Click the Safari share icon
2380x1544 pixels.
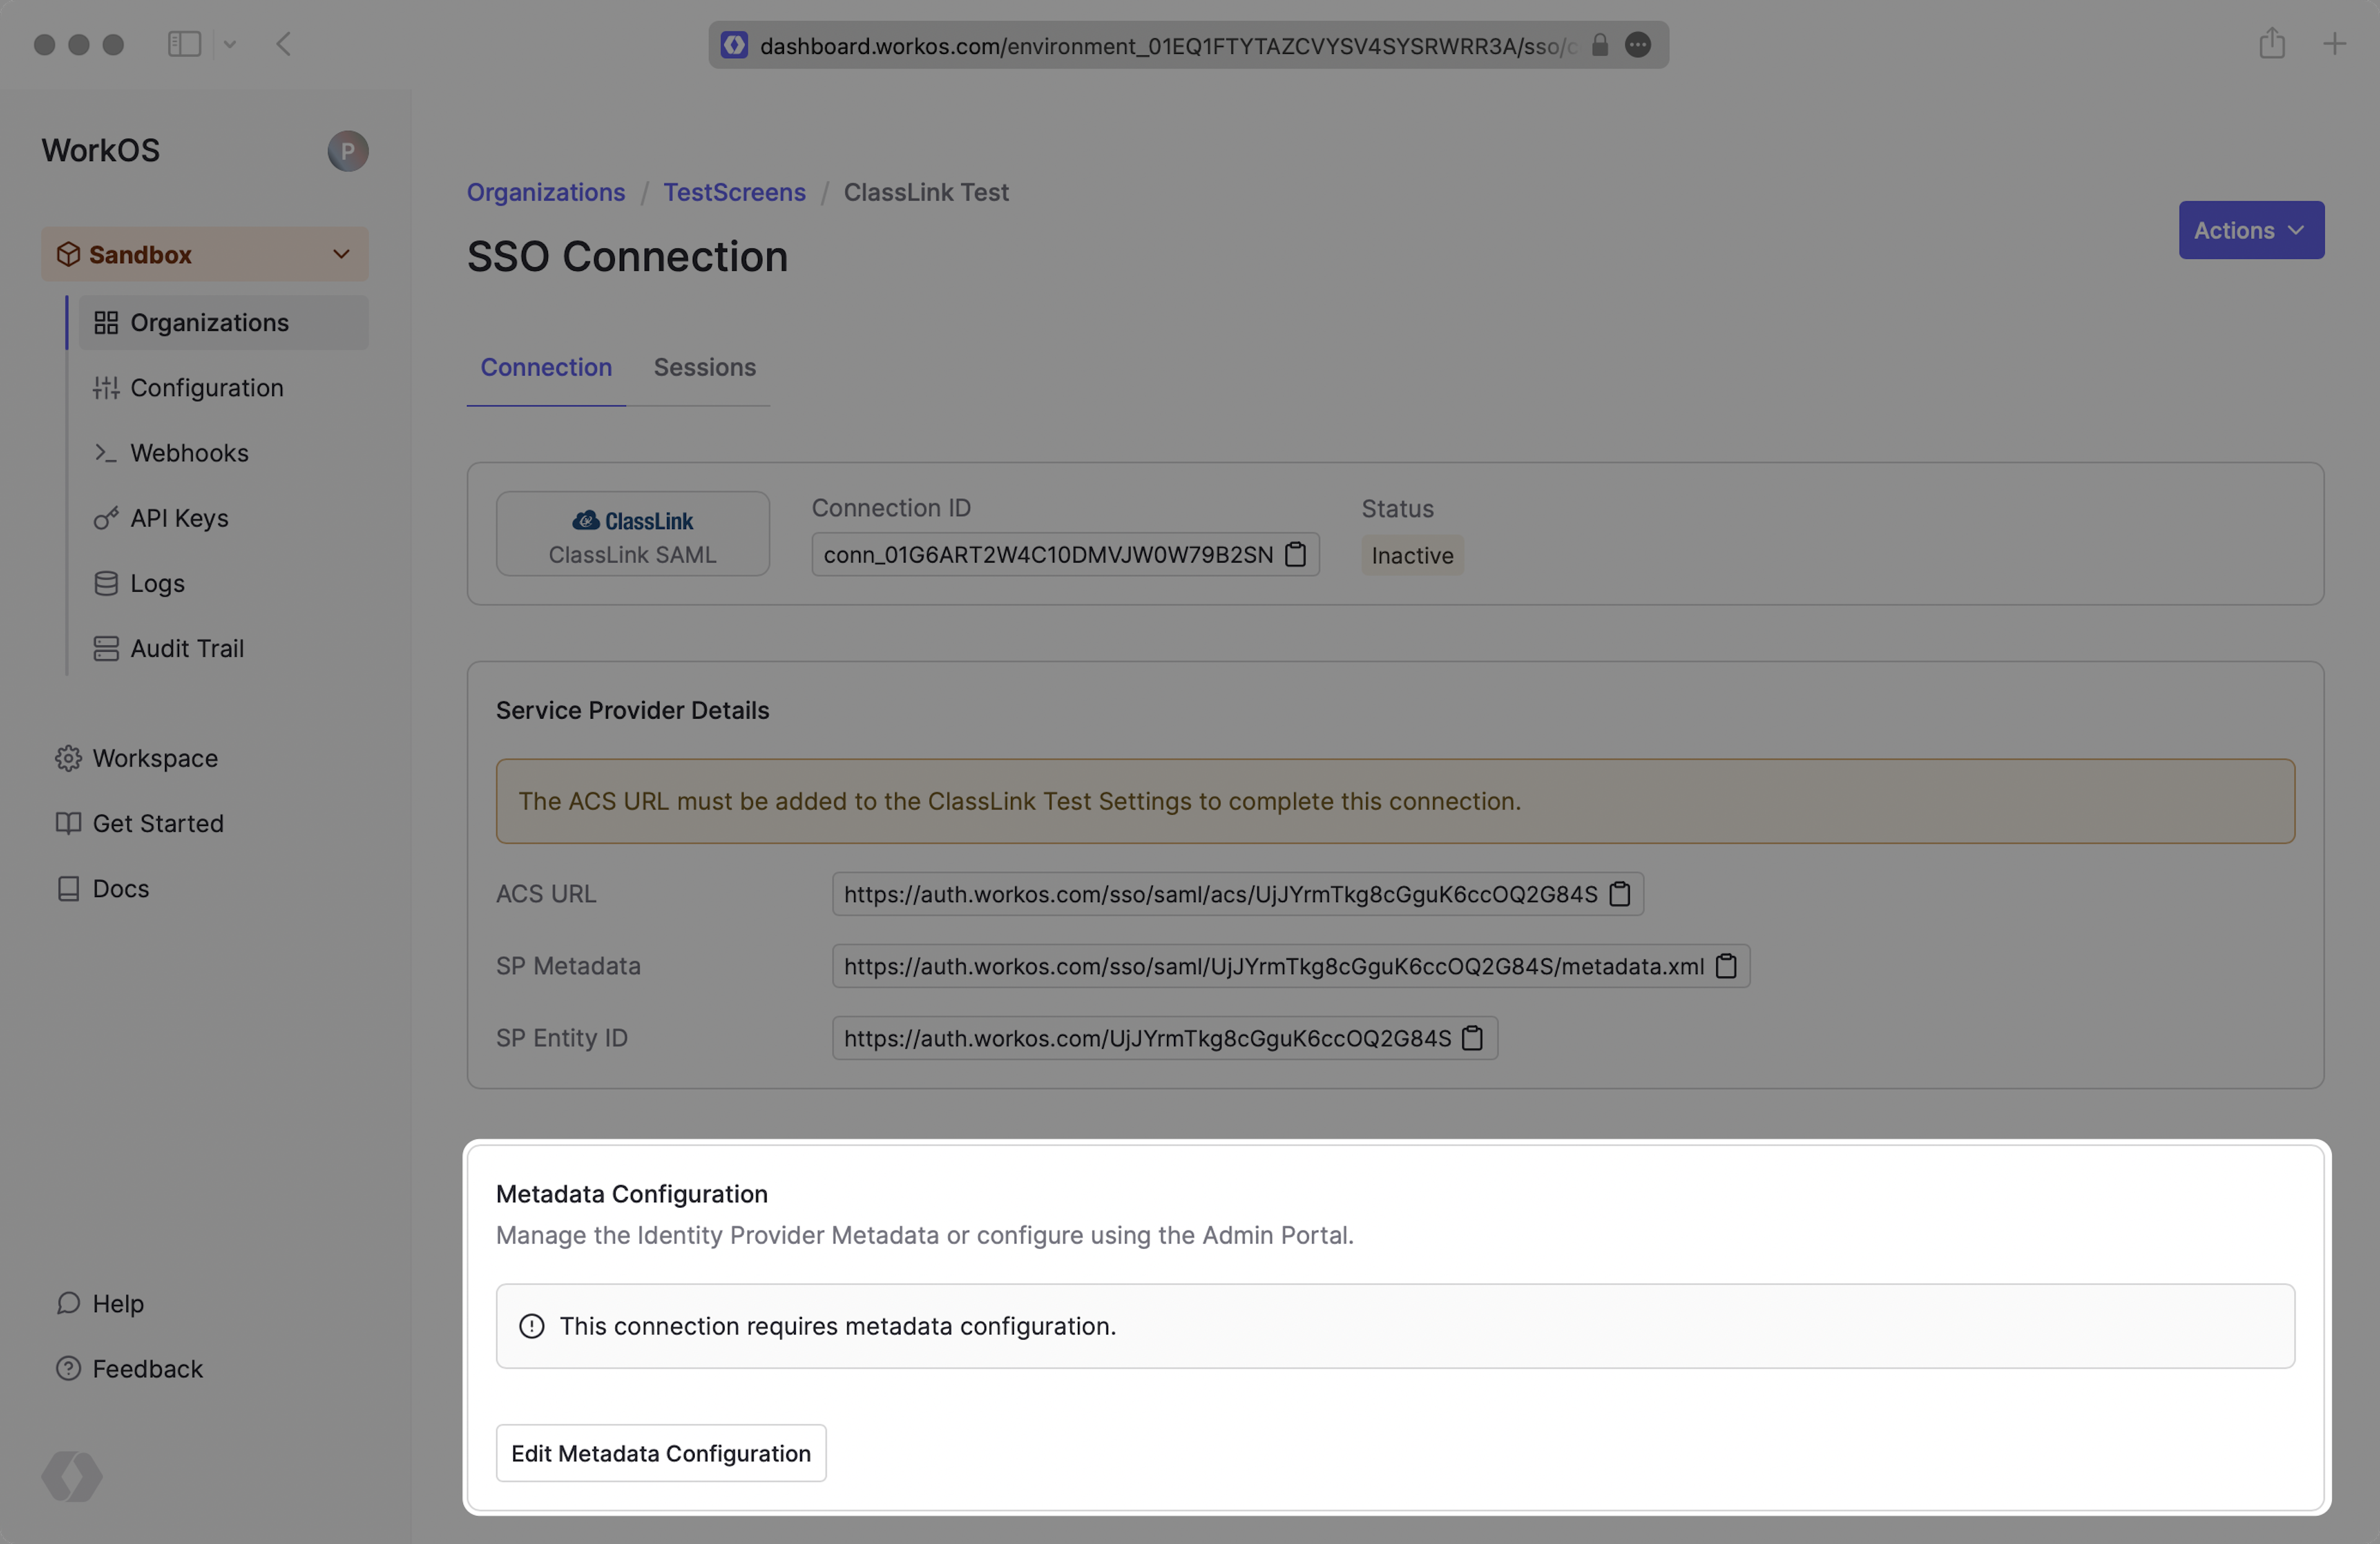tap(2271, 44)
